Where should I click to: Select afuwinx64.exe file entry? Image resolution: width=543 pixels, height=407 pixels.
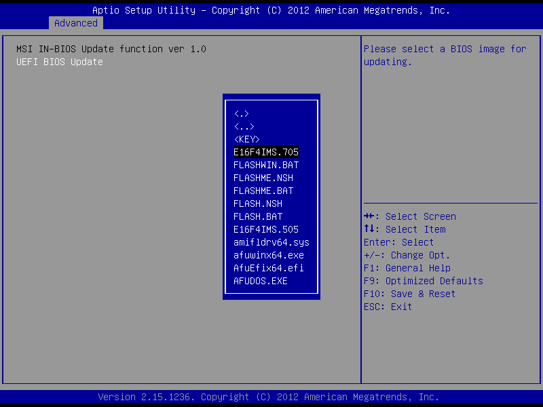(268, 255)
